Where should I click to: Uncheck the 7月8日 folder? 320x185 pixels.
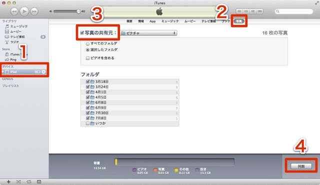click(88, 118)
